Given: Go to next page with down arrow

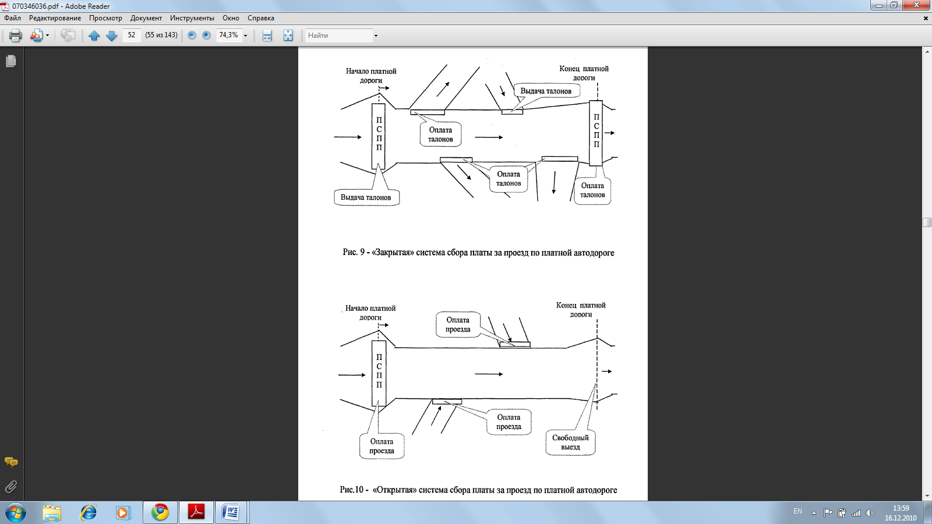Looking at the screenshot, I should (112, 36).
